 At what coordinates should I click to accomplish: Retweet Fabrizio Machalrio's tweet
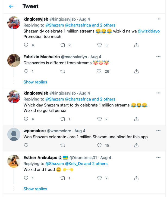pyautogui.click(x=62, y=72)
